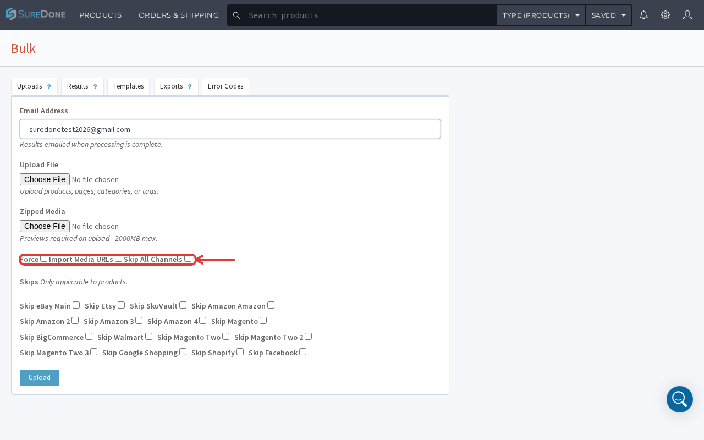Open the settings gear icon
704x440 pixels.
pos(665,15)
